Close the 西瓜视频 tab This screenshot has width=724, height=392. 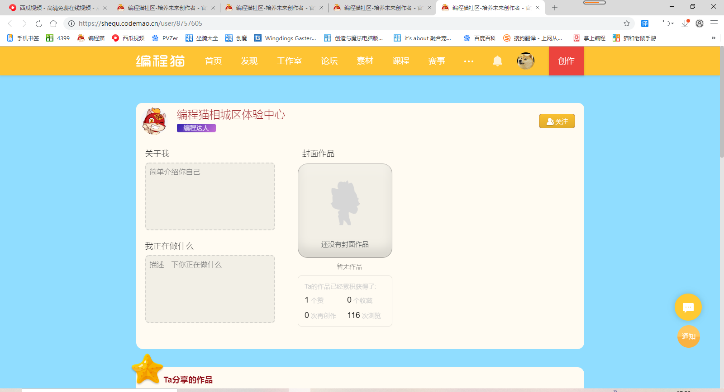(x=105, y=8)
